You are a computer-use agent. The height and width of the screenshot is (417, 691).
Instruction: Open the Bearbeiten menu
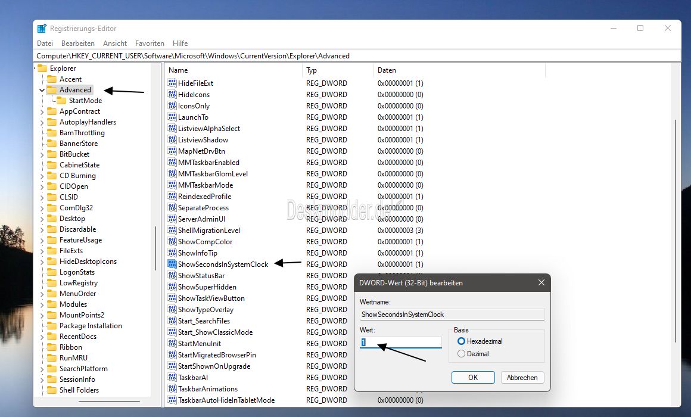[x=78, y=43]
